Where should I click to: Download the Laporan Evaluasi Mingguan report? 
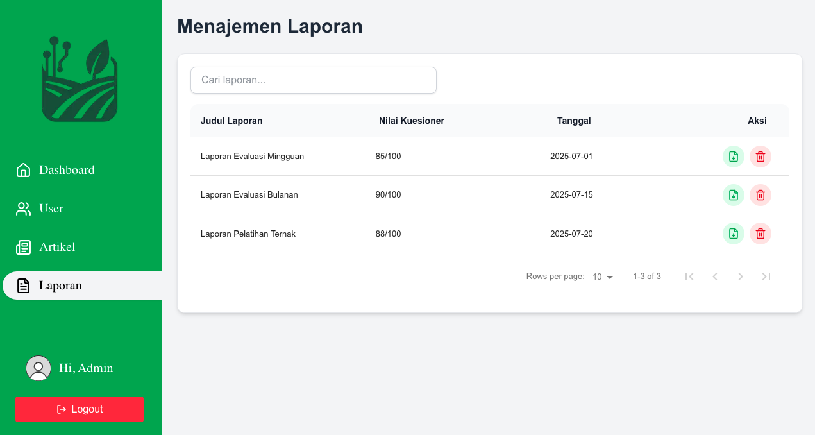coord(734,157)
